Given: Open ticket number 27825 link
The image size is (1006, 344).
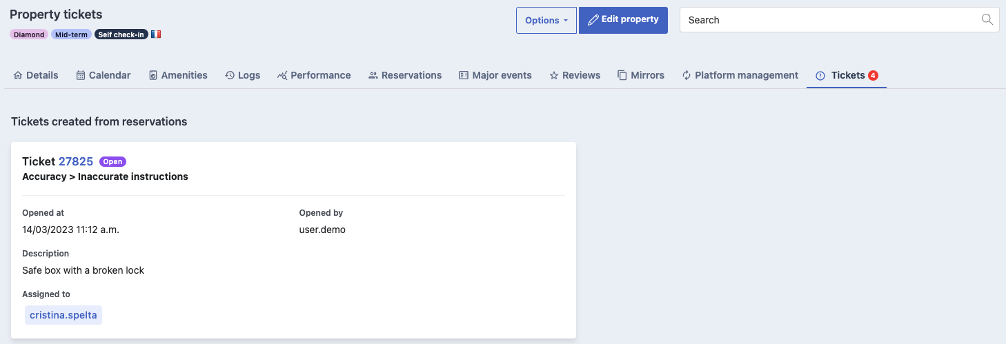Looking at the screenshot, I should tap(76, 161).
